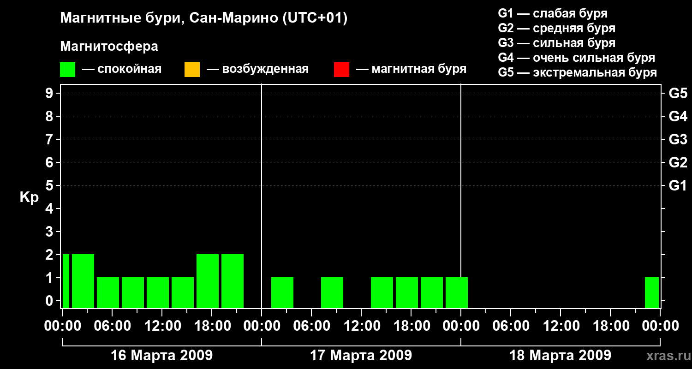Click the '06:00' time label for 17 Марта
This screenshot has height=369, width=692.
(311, 326)
